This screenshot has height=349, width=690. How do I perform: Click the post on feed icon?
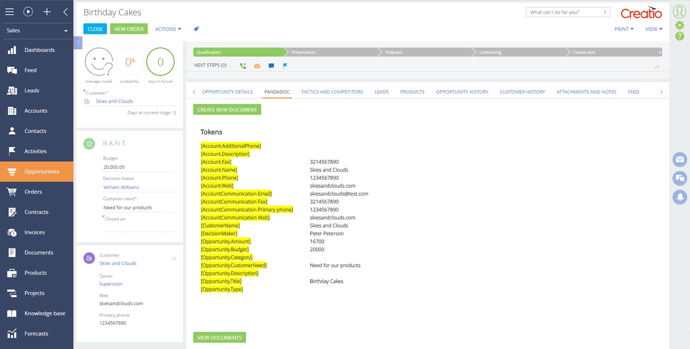tap(271, 65)
